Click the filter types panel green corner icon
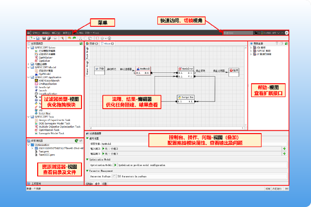 81,44
